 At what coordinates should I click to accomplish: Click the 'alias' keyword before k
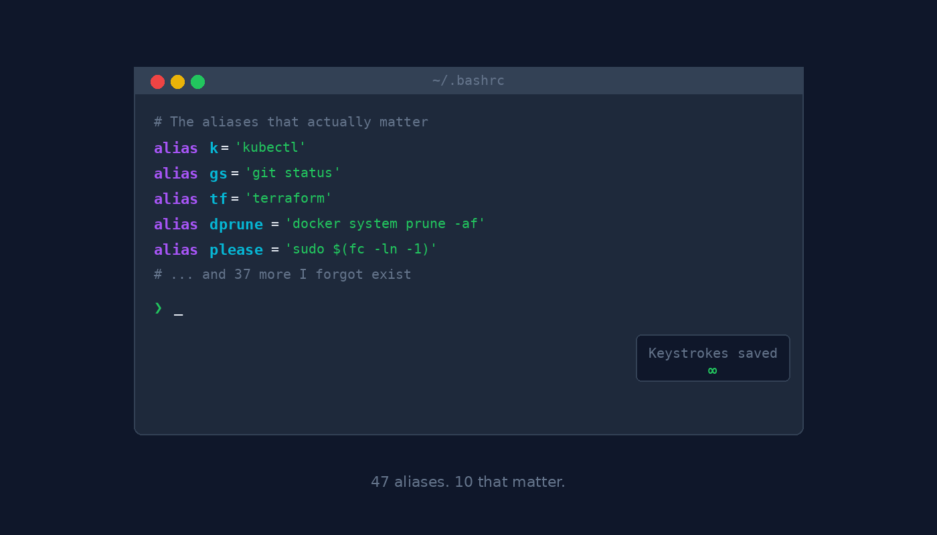[x=176, y=148]
